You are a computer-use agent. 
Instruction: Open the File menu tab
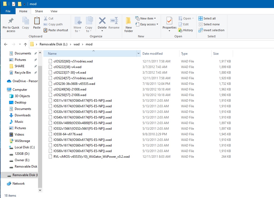pyautogui.click(x=8, y=11)
